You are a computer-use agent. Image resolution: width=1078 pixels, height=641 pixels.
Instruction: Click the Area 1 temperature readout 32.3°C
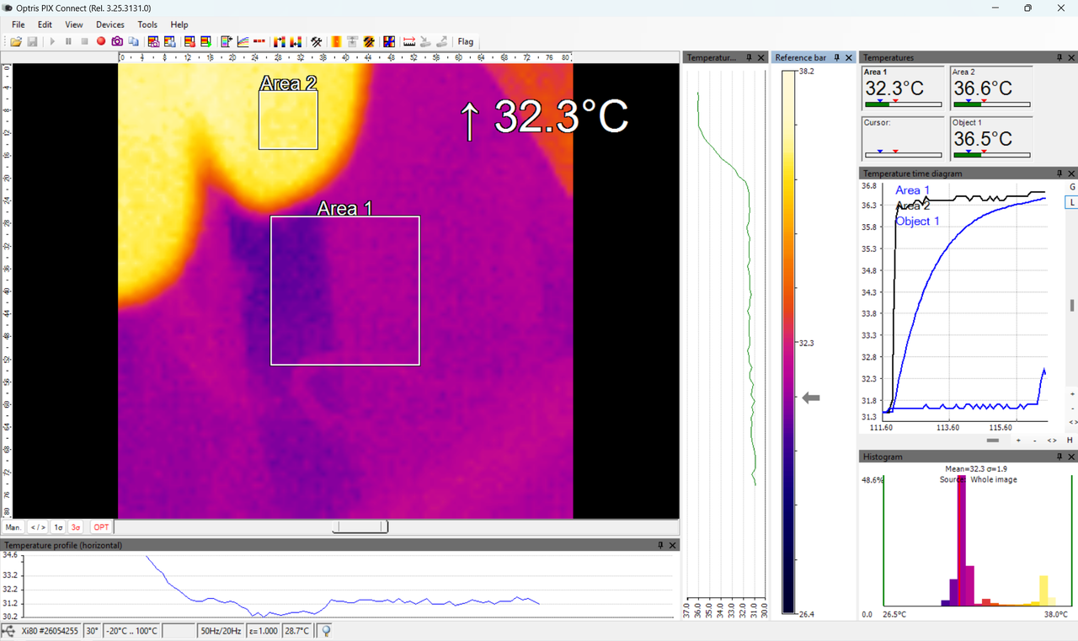pyautogui.click(x=894, y=88)
